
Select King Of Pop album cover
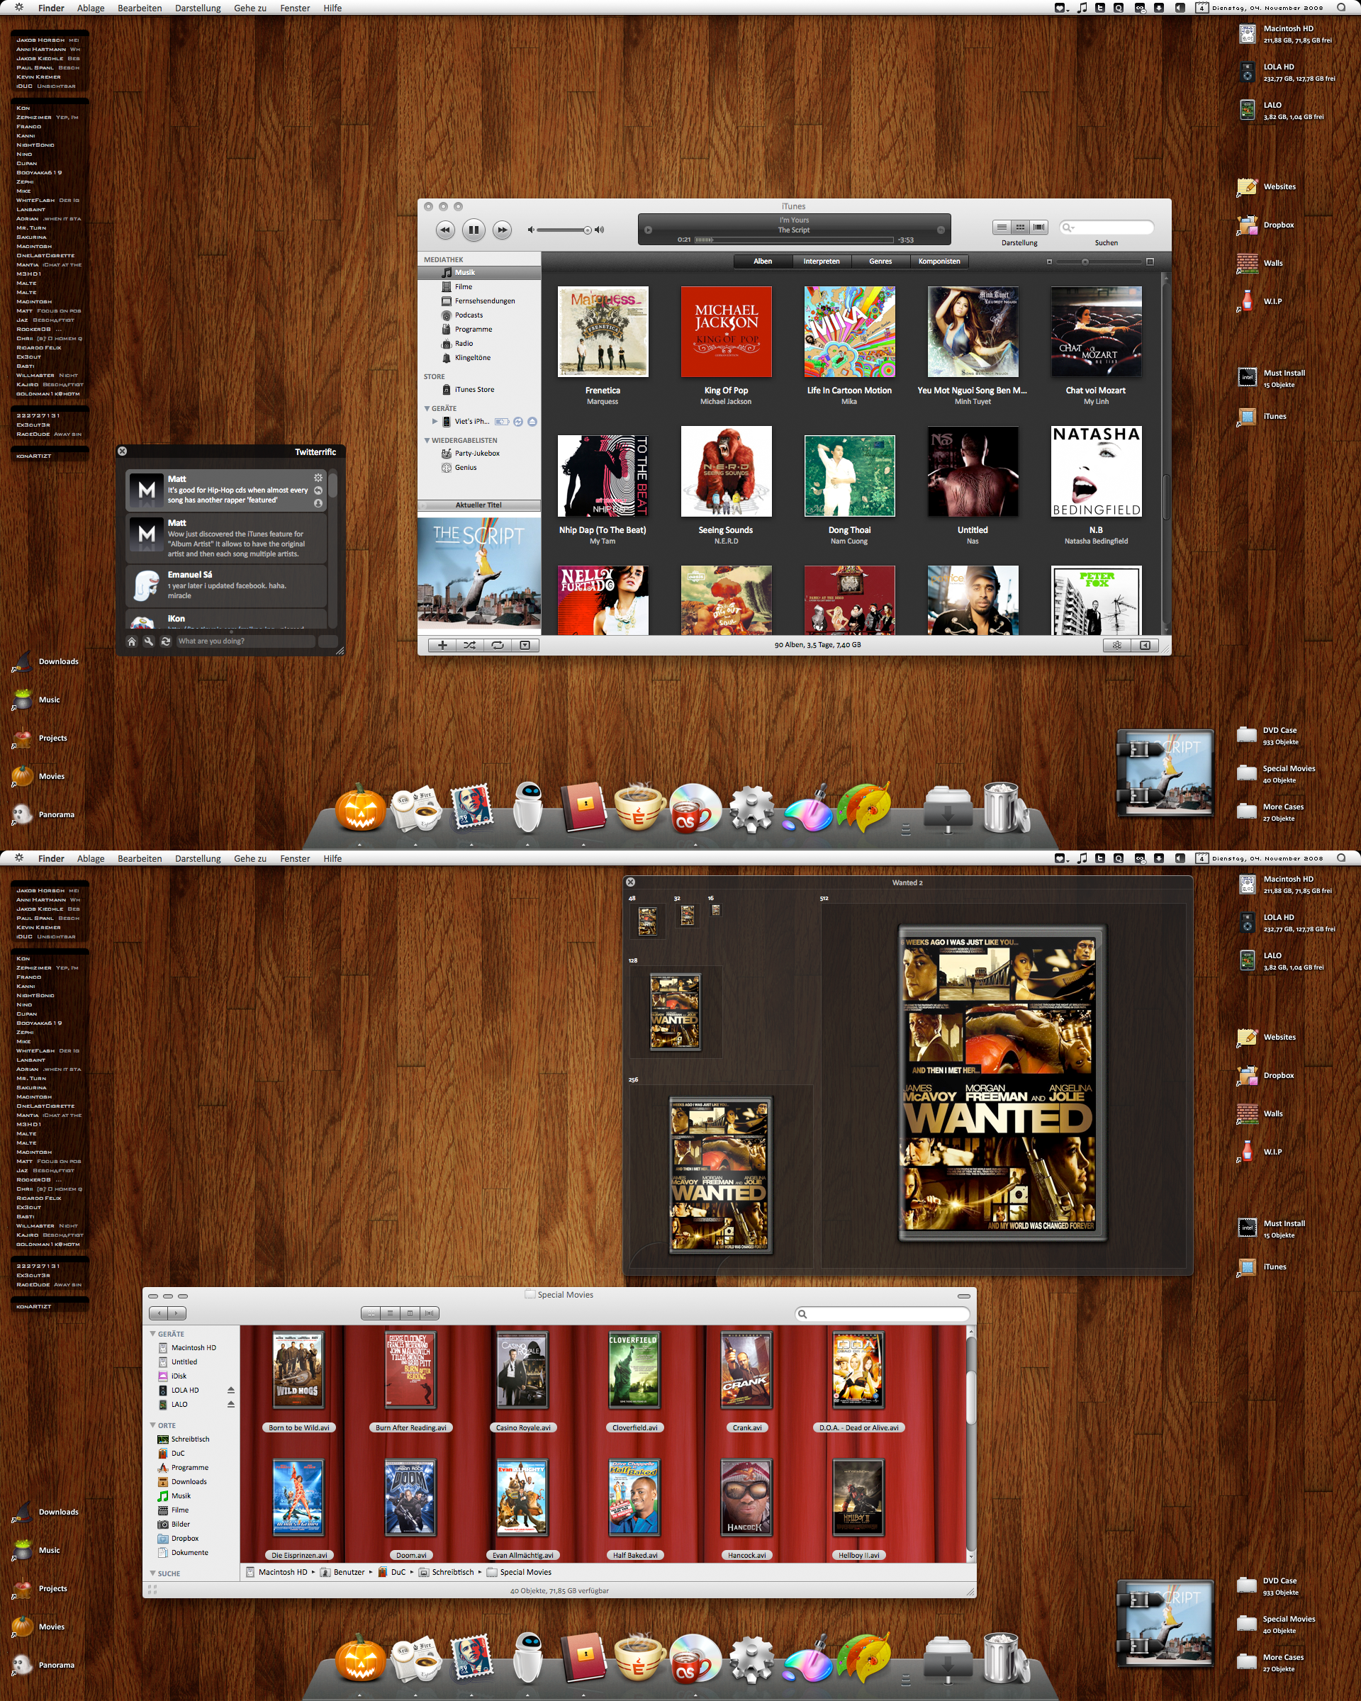(726, 332)
